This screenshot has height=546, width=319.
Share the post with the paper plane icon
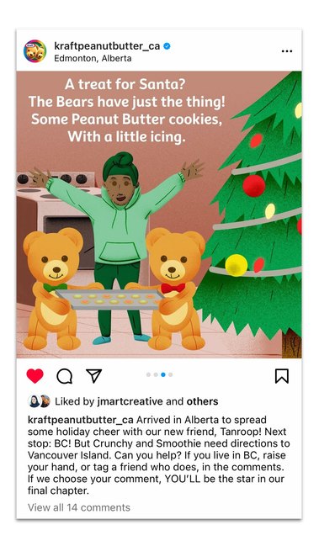pyautogui.click(x=94, y=376)
